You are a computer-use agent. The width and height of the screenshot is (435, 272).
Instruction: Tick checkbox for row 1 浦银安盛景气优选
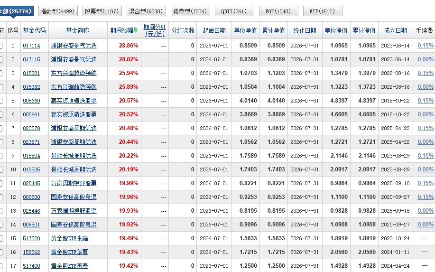[1, 46]
